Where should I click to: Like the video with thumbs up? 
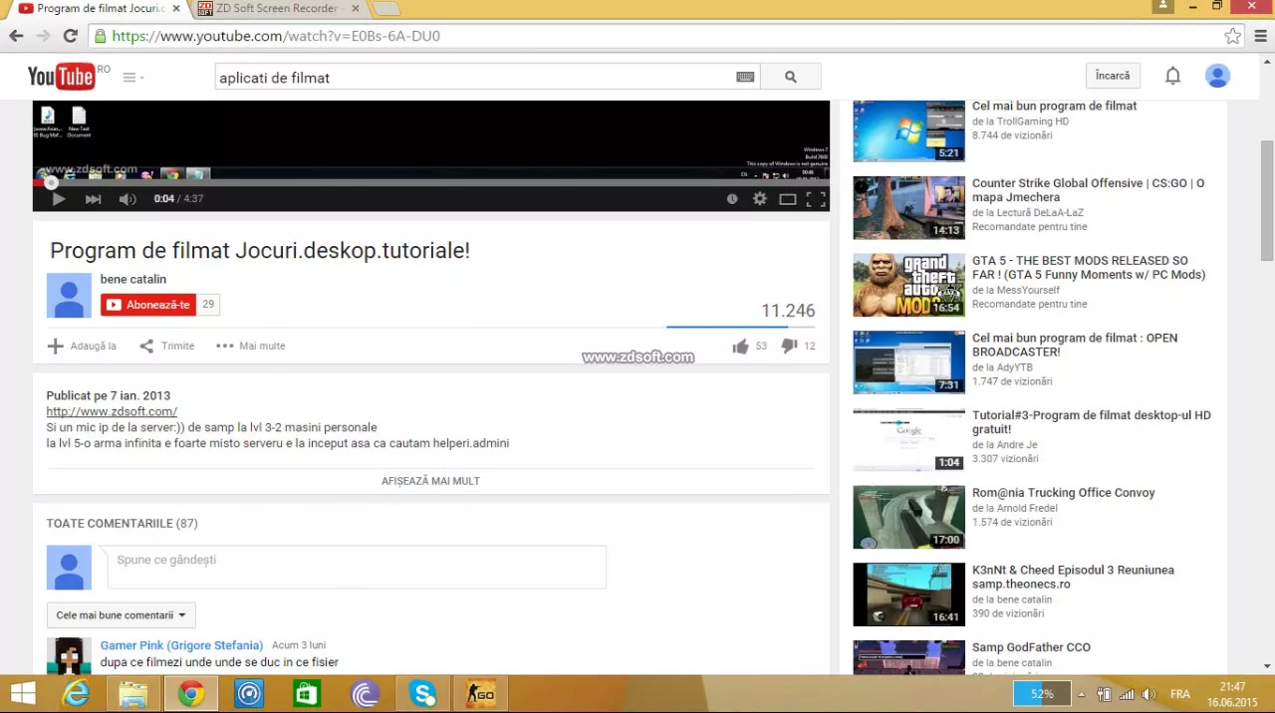[740, 346]
